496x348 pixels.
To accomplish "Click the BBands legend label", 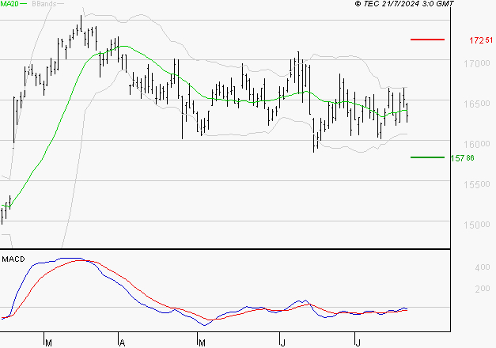I will click(x=44, y=3).
